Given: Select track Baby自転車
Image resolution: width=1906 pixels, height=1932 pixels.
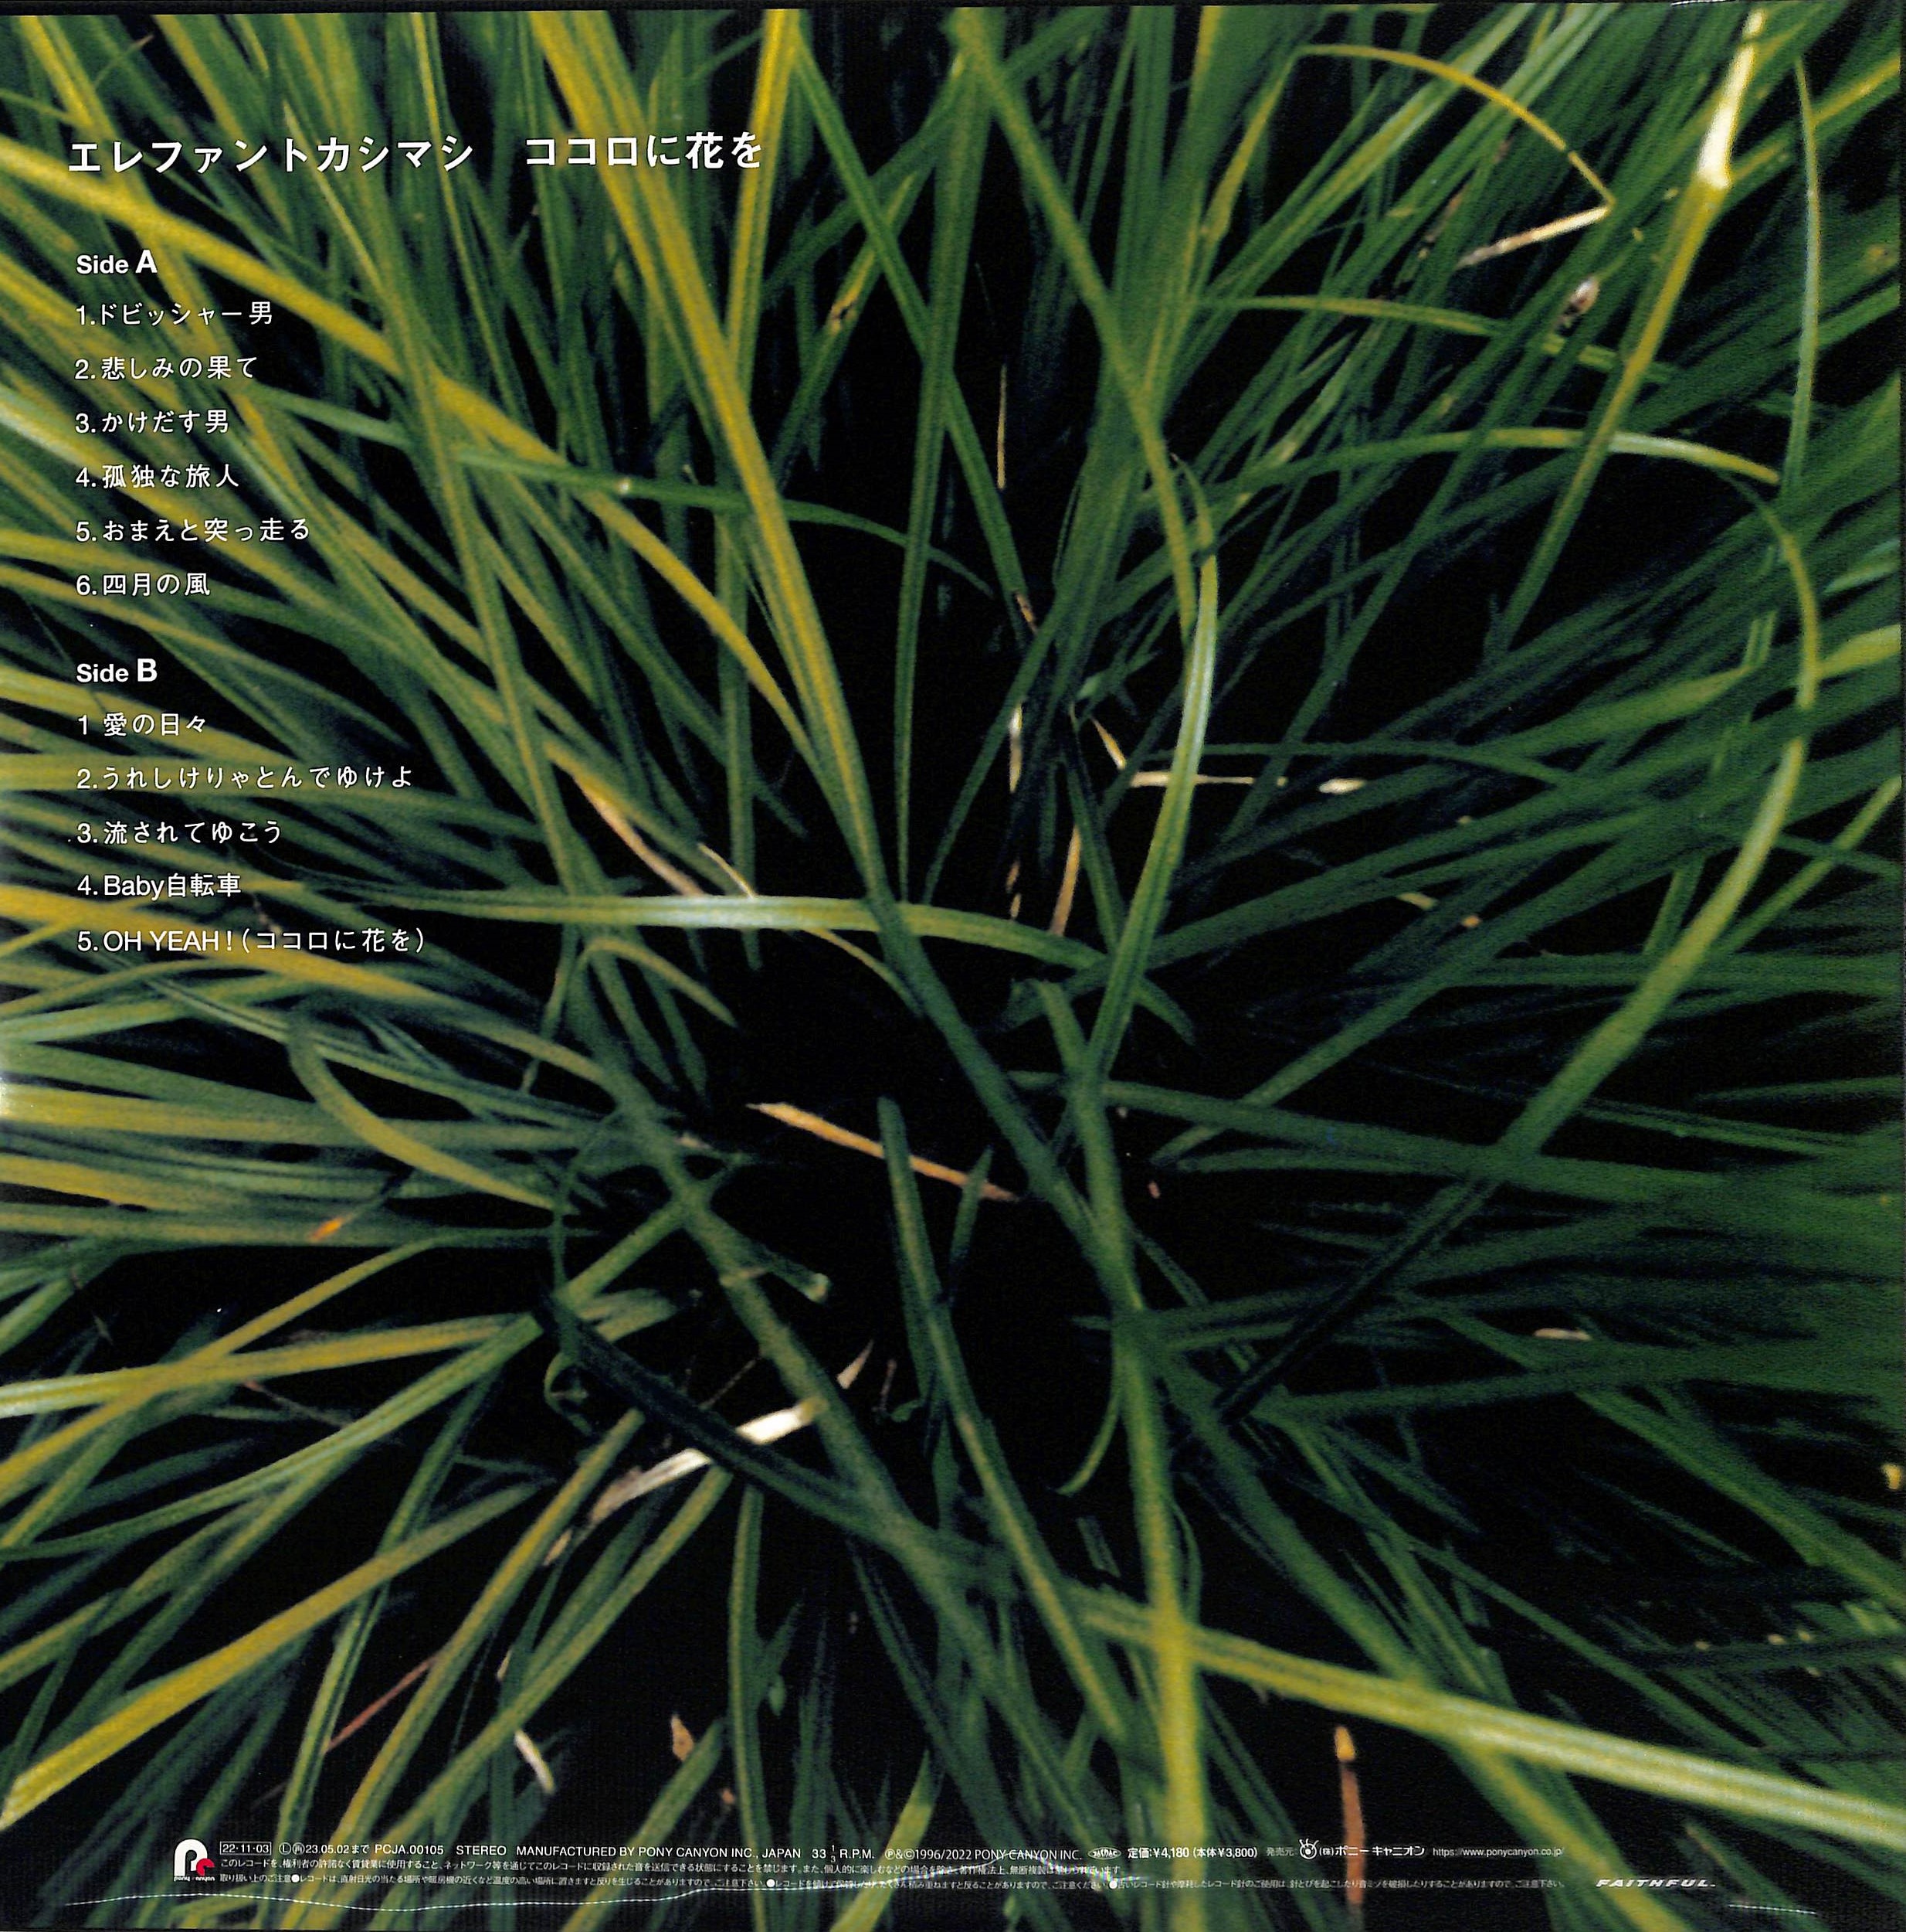Looking at the screenshot, I should point(159,886).
